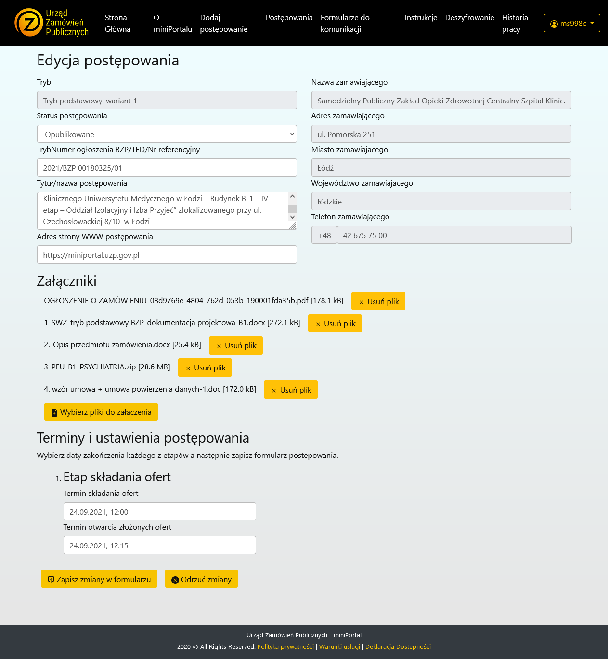This screenshot has width=608, height=659.
Task: Edit the Termin otwarcia złożonych ofert field
Action: tap(159, 545)
